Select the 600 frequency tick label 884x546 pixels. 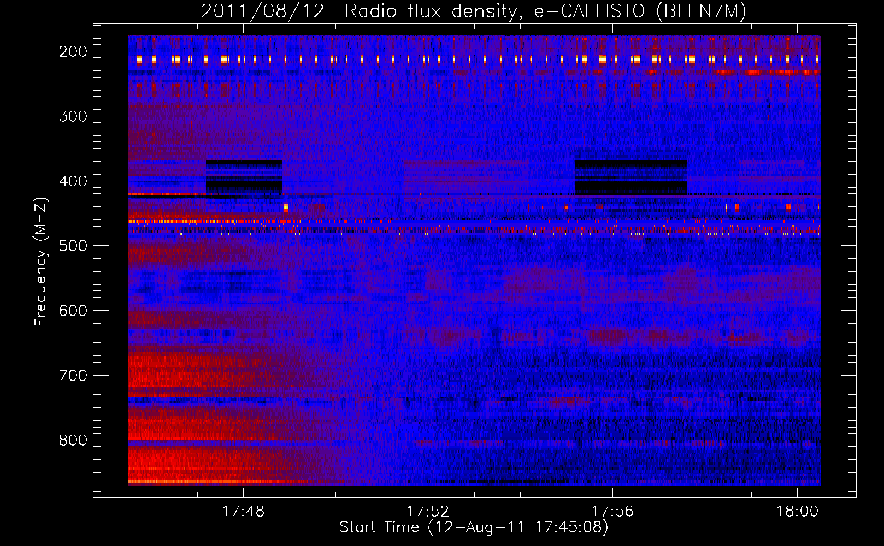point(73,311)
